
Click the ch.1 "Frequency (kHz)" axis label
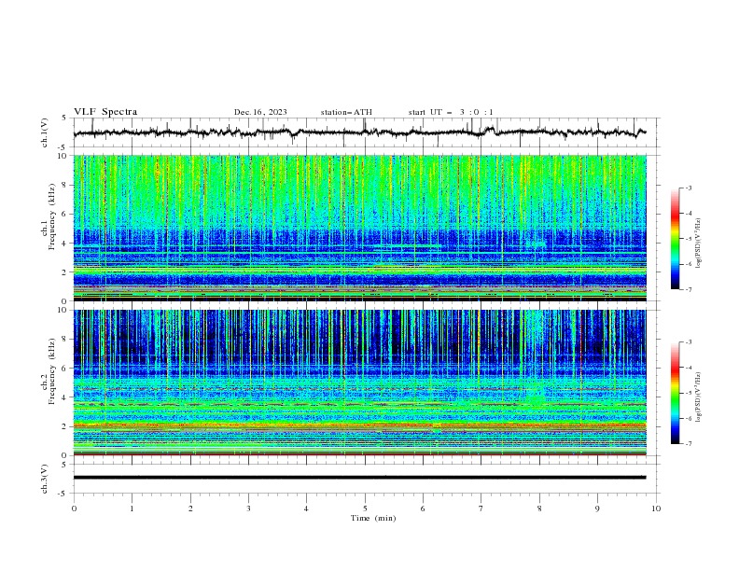52,217
